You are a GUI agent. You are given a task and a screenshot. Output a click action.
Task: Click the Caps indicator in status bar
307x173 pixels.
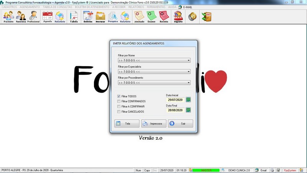(x=147, y=170)
